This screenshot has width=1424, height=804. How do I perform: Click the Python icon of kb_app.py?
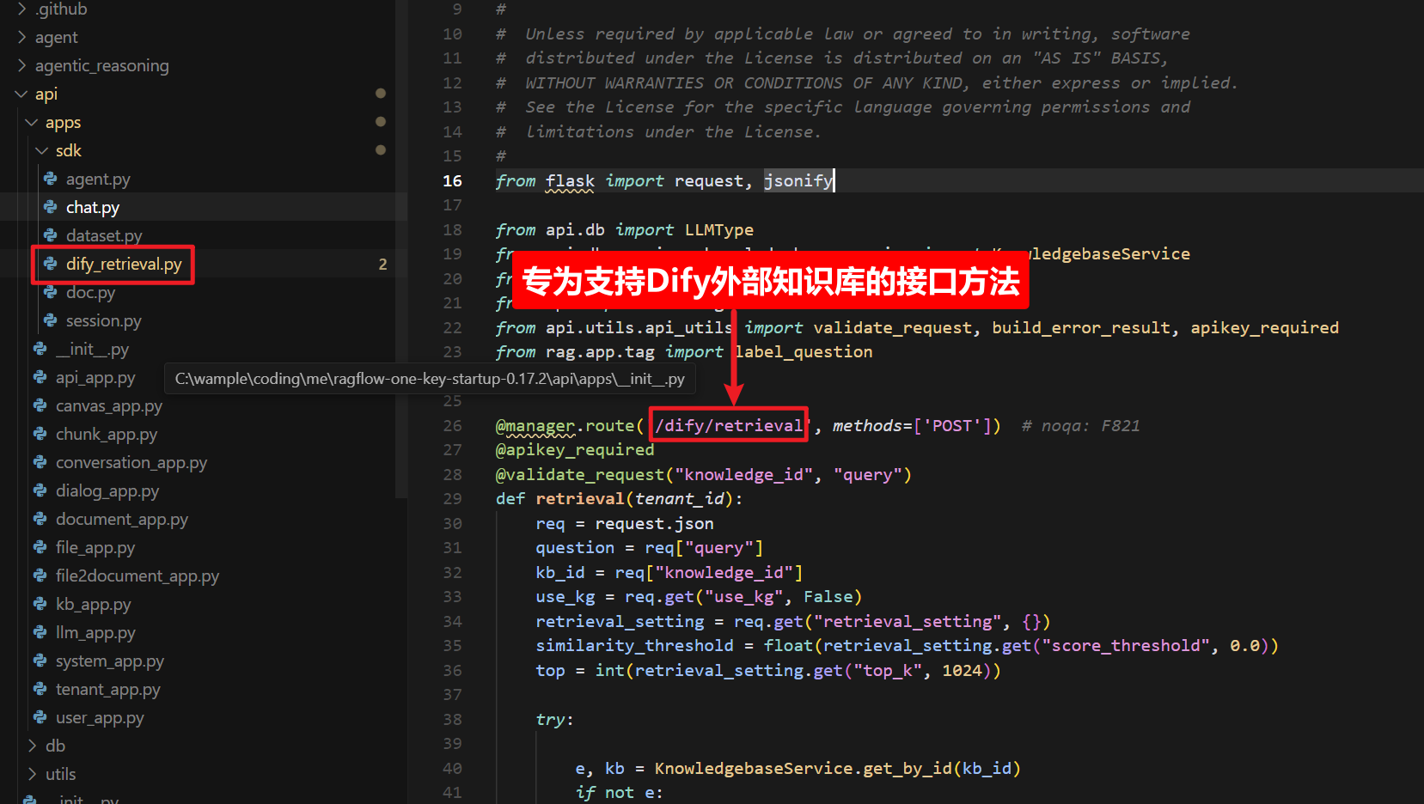coord(40,604)
